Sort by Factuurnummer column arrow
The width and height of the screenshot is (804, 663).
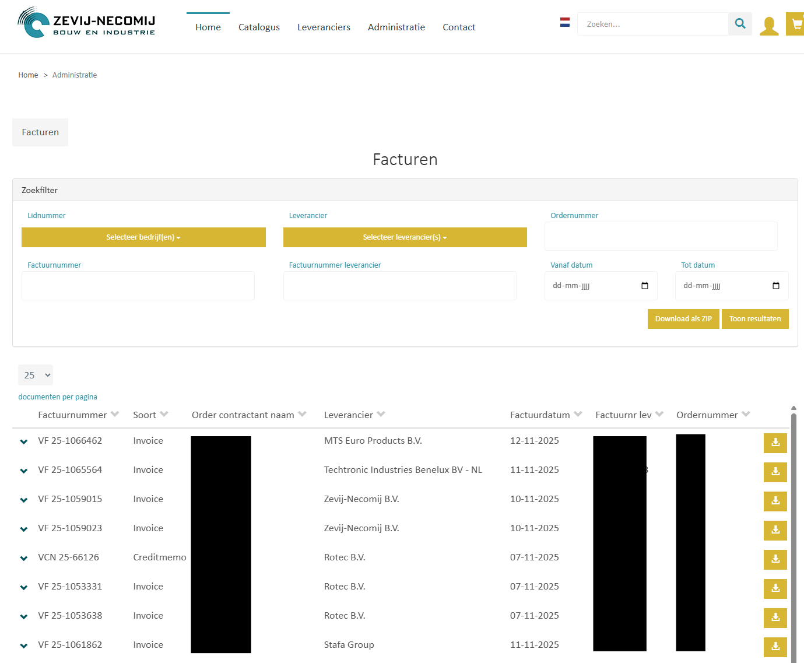(115, 415)
